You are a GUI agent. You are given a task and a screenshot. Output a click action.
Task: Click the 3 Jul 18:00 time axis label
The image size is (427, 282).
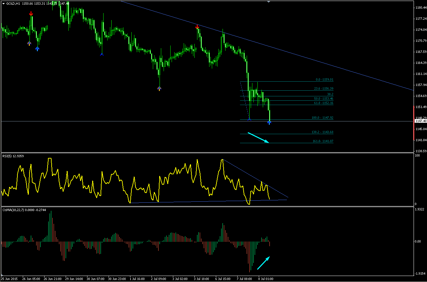[201, 278]
